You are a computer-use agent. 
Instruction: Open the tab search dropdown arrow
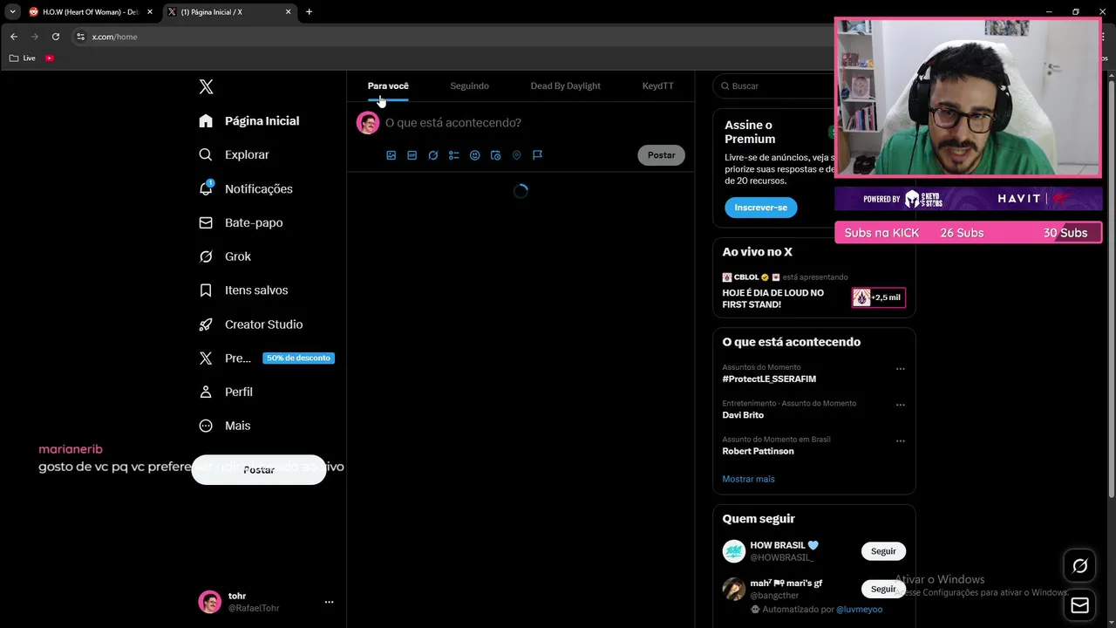pyautogui.click(x=12, y=12)
